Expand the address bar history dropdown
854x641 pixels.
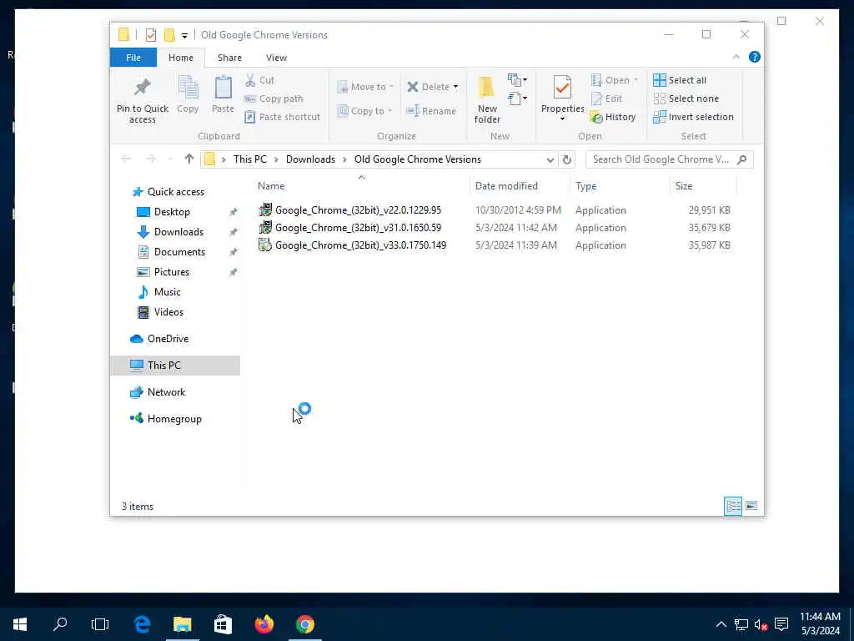[x=550, y=159]
